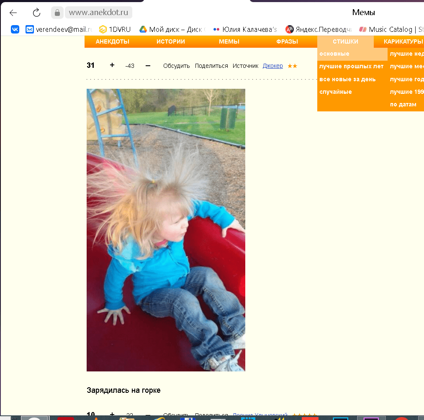Click the padlock site security icon
This screenshot has width=424, height=420.
click(x=57, y=13)
